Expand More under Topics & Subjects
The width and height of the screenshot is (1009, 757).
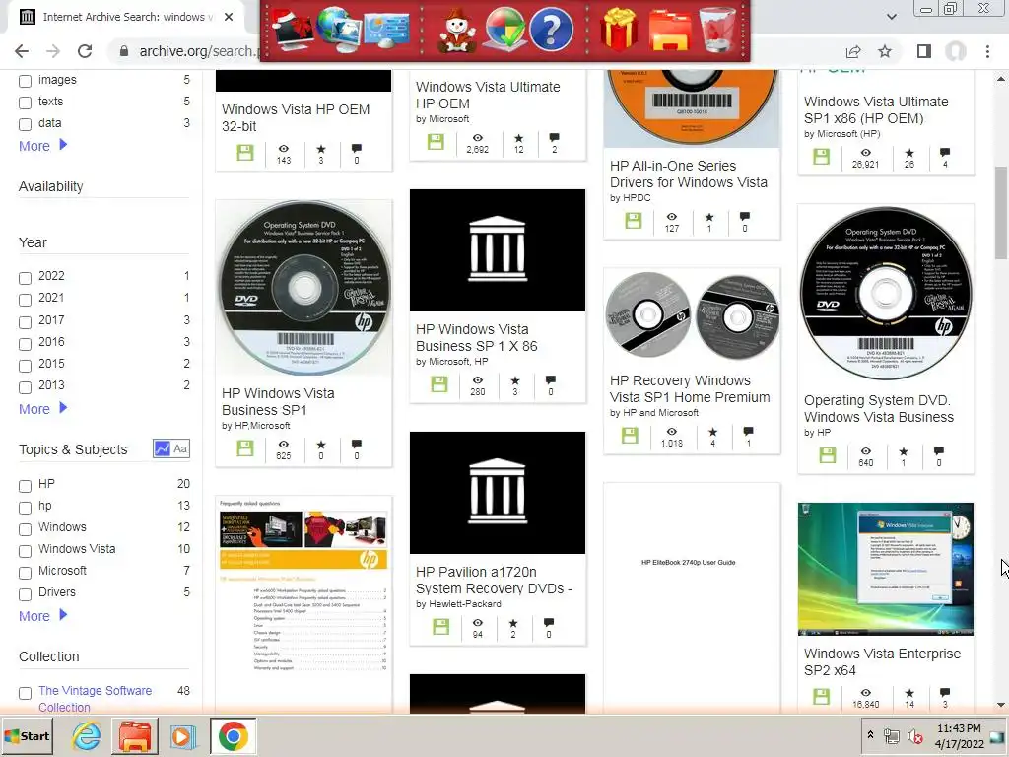tap(42, 616)
